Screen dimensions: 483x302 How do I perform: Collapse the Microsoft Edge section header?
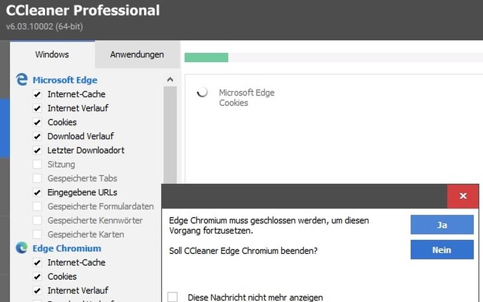click(65, 80)
